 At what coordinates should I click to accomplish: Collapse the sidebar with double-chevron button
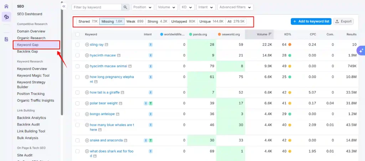[64, 6]
